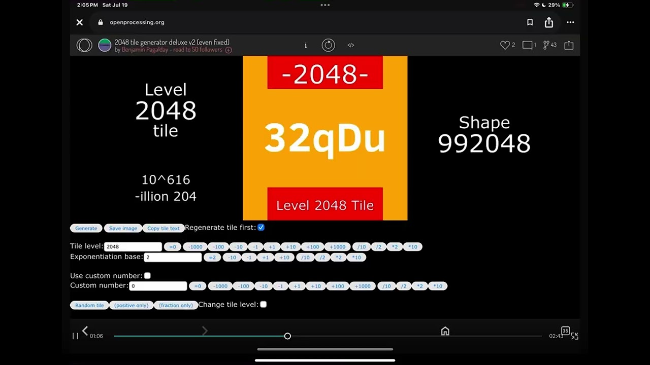650x365 pixels.
Task: Click the (positive only) button
Action: tap(132, 305)
